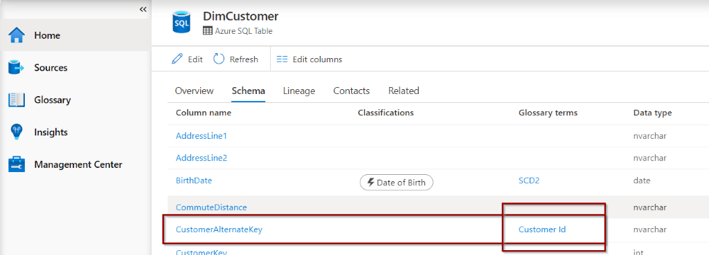Viewport: 709px width, 255px height.
Task: Open Management Center from sidebar
Action: (78, 164)
